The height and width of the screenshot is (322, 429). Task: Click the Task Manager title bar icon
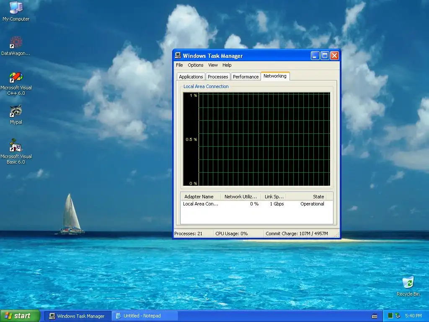tap(178, 56)
